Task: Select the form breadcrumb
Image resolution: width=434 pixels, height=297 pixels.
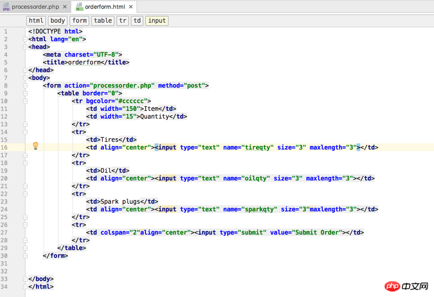Action: [x=79, y=21]
